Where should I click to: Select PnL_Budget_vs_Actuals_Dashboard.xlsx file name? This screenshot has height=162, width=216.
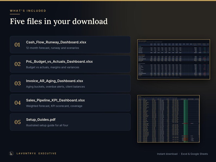coord(59,61)
